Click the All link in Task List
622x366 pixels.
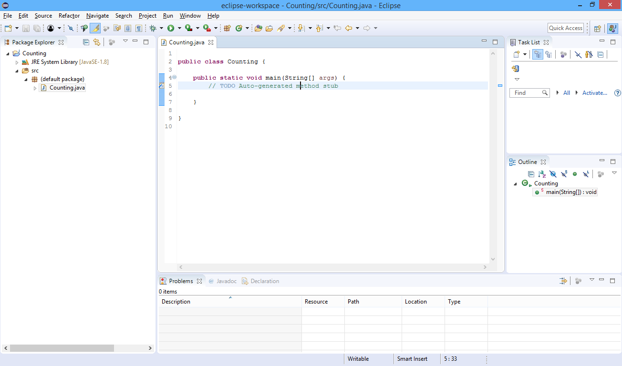coord(567,93)
